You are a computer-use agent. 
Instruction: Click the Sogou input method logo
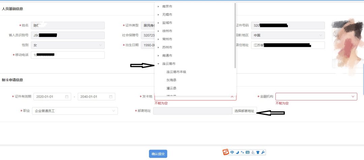(x=226, y=152)
